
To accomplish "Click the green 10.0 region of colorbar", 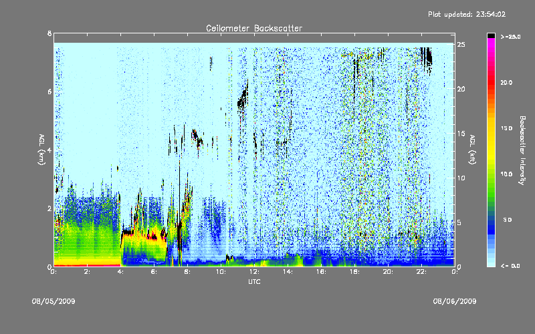I will tap(491, 174).
